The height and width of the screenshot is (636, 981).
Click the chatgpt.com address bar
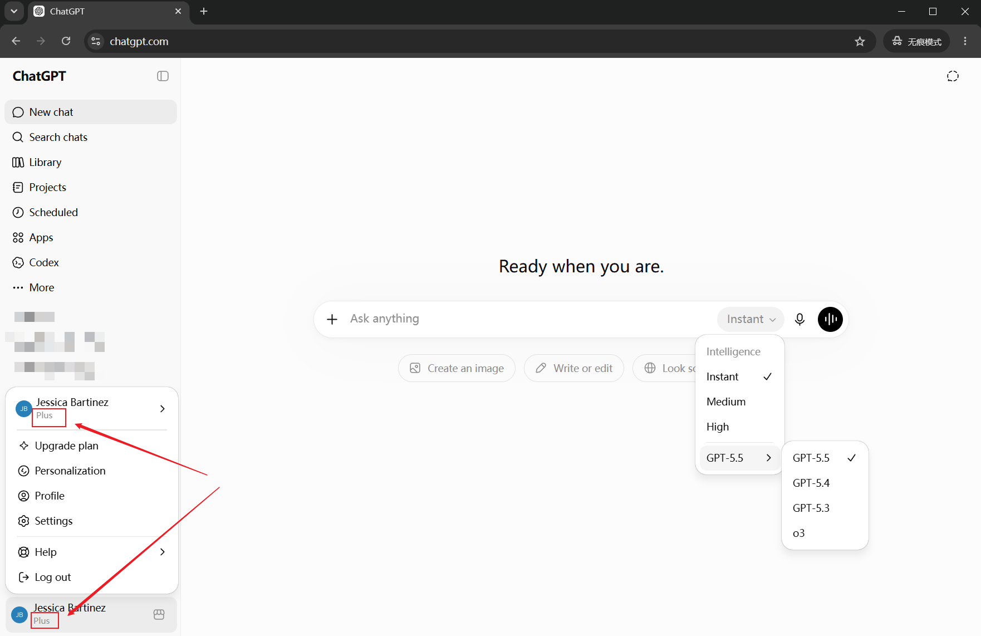coord(479,41)
